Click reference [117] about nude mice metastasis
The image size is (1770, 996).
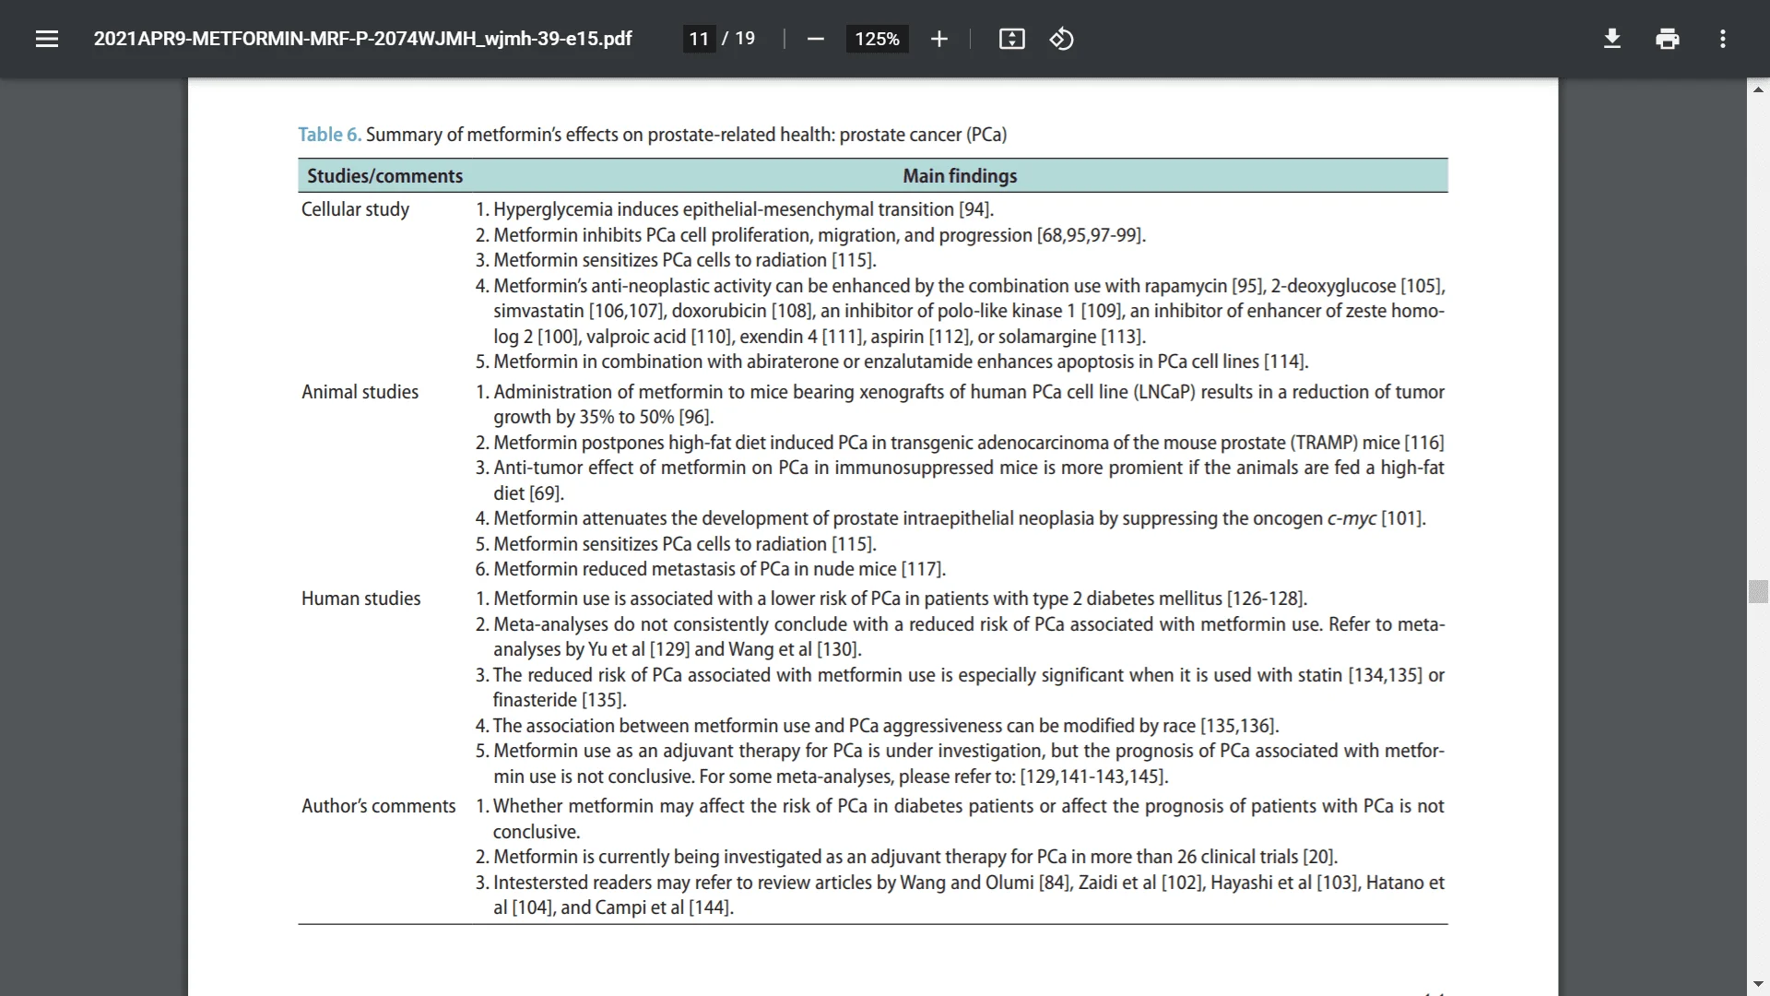923,569
